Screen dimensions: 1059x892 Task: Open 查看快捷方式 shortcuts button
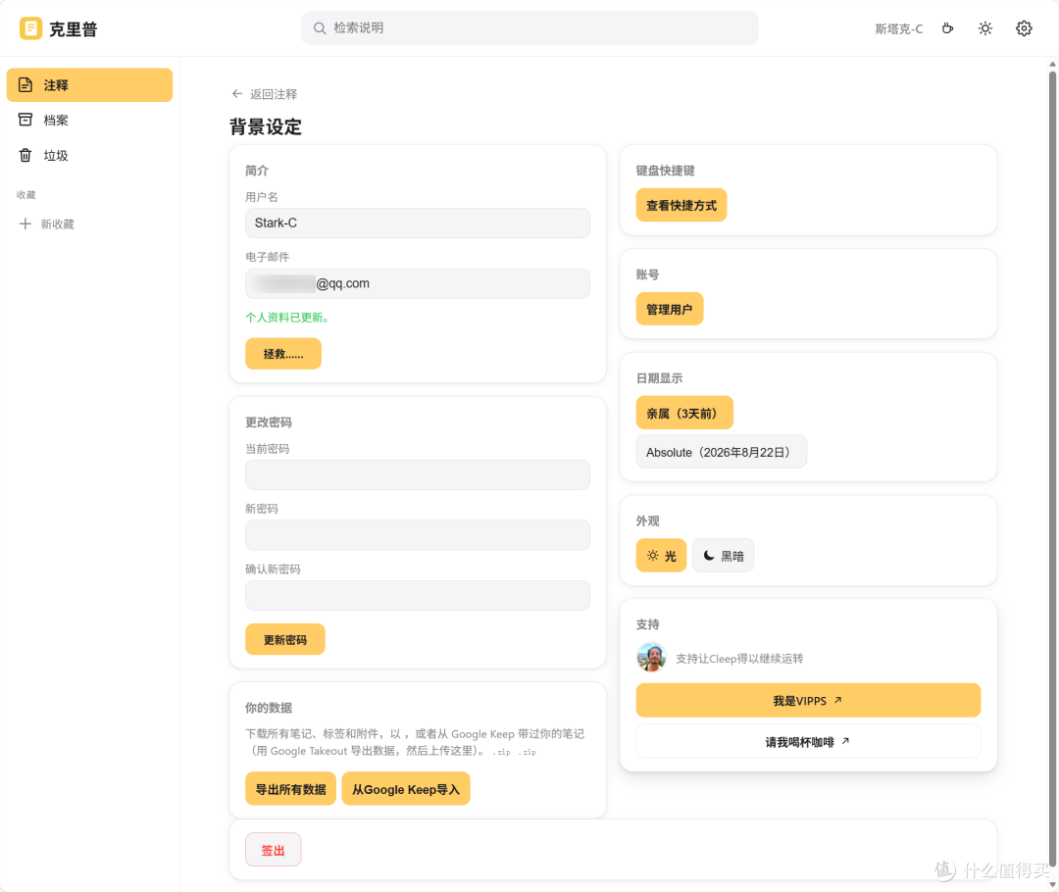point(681,205)
